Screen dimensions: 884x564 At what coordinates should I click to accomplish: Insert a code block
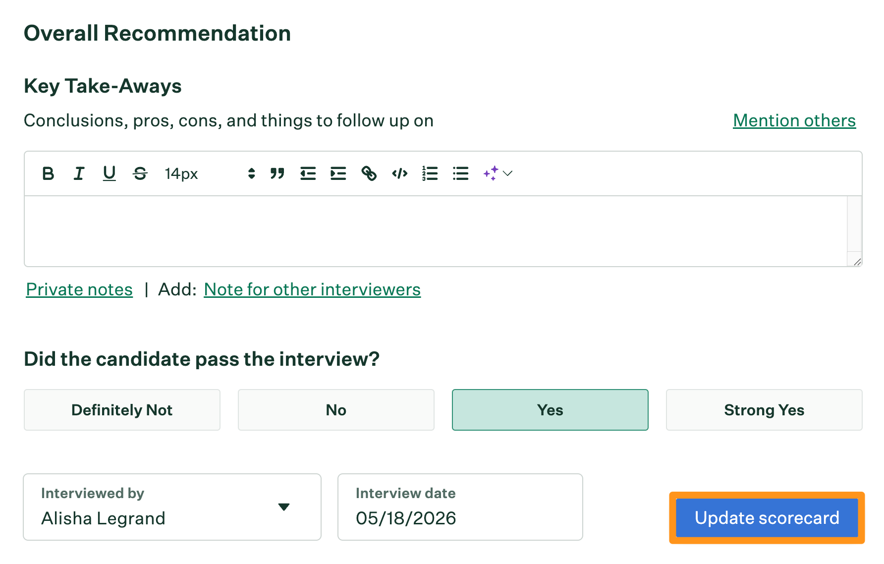399,173
